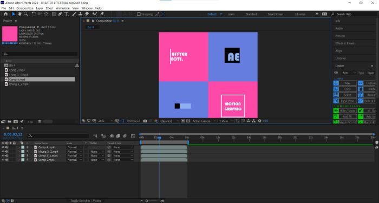Click the frame blending switch in timeline

click(x=118, y=136)
